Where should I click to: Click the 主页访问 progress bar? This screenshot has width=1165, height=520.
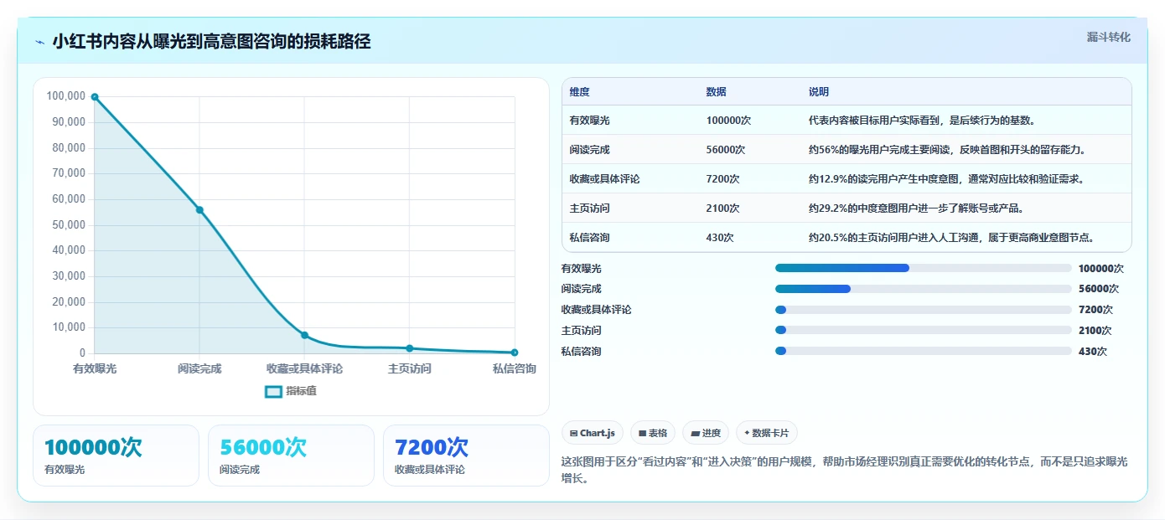(924, 330)
